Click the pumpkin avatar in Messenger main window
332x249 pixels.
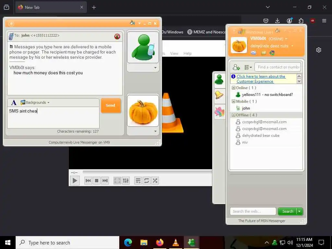pos(239,45)
